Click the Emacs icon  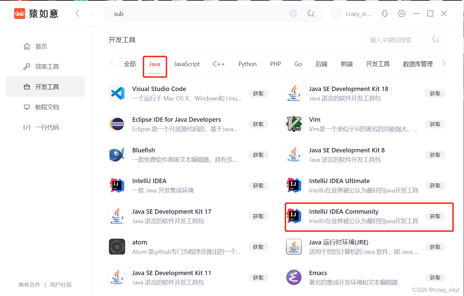pyautogui.click(x=294, y=277)
